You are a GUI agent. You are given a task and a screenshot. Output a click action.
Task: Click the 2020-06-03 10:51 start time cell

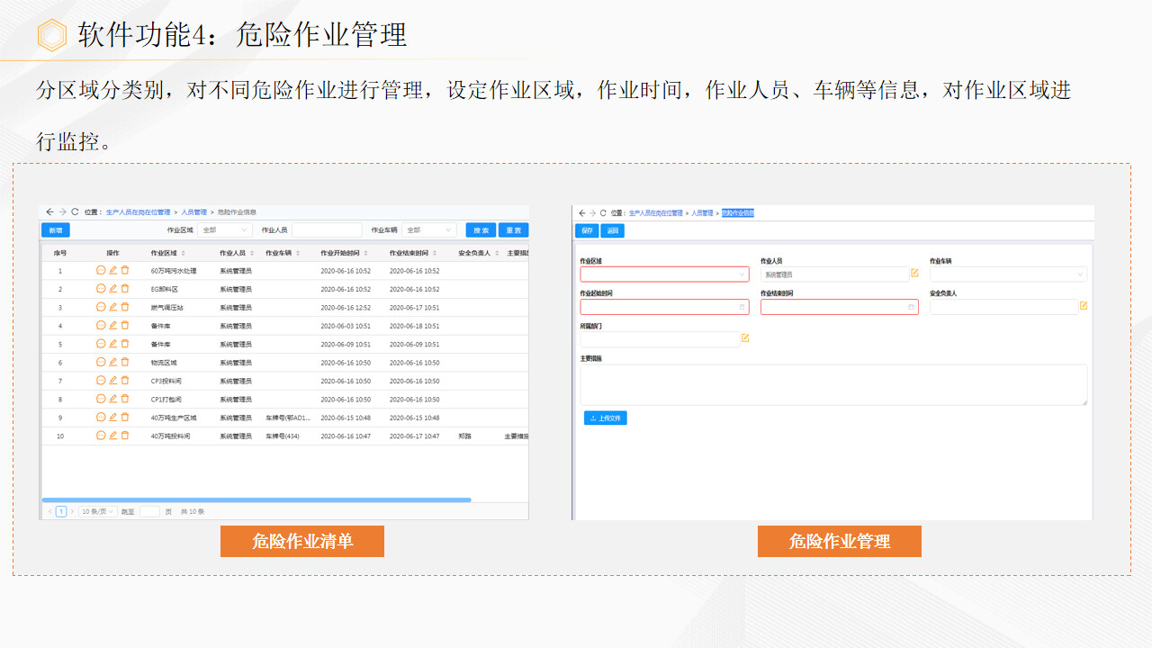346,326
